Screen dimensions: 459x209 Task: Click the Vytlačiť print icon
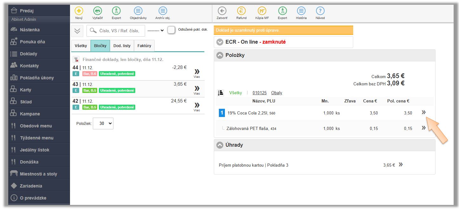click(98, 11)
